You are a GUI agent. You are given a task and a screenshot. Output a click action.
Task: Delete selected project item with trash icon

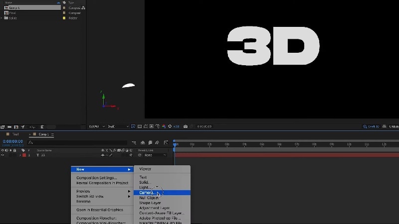point(42,127)
